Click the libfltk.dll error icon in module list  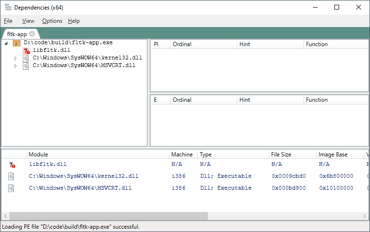[x=12, y=164]
